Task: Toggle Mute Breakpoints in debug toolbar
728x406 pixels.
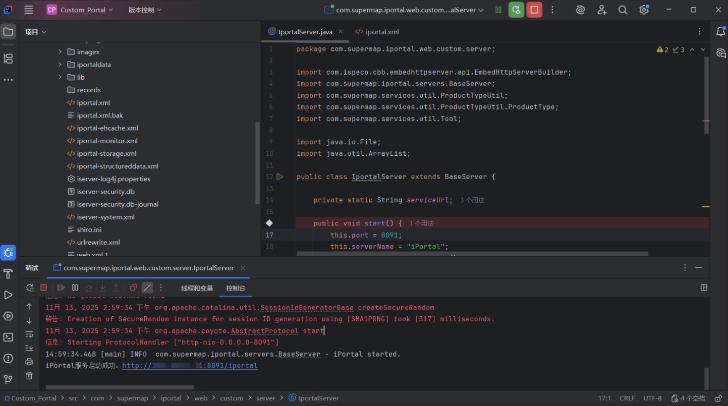Action: coord(147,287)
